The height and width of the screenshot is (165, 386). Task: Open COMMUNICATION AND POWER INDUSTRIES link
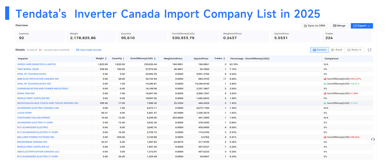click(42, 89)
